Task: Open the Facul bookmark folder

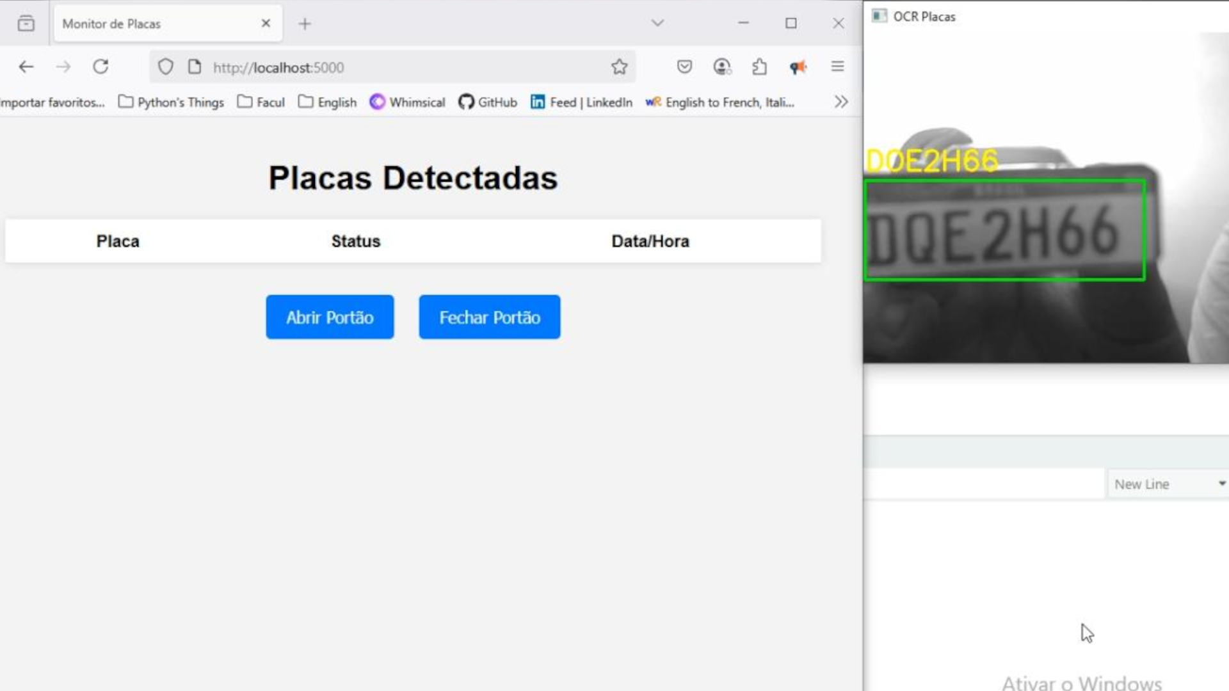Action: pyautogui.click(x=261, y=102)
